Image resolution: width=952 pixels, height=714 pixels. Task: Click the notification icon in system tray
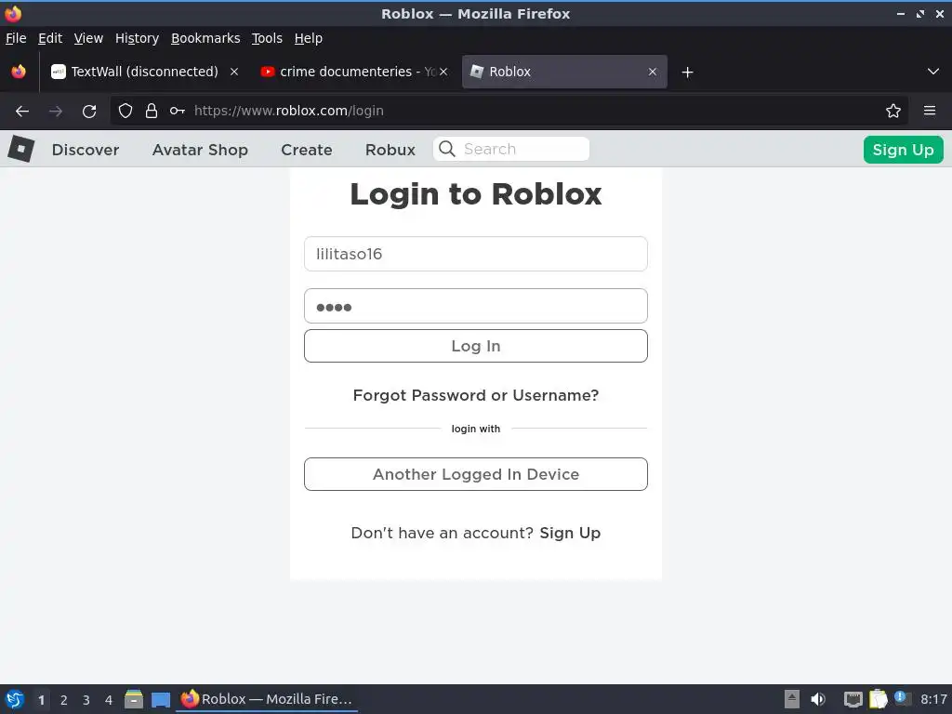coord(902,699)
